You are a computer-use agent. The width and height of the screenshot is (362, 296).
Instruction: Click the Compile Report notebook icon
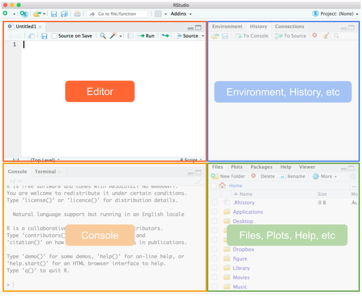coord(130,36)
